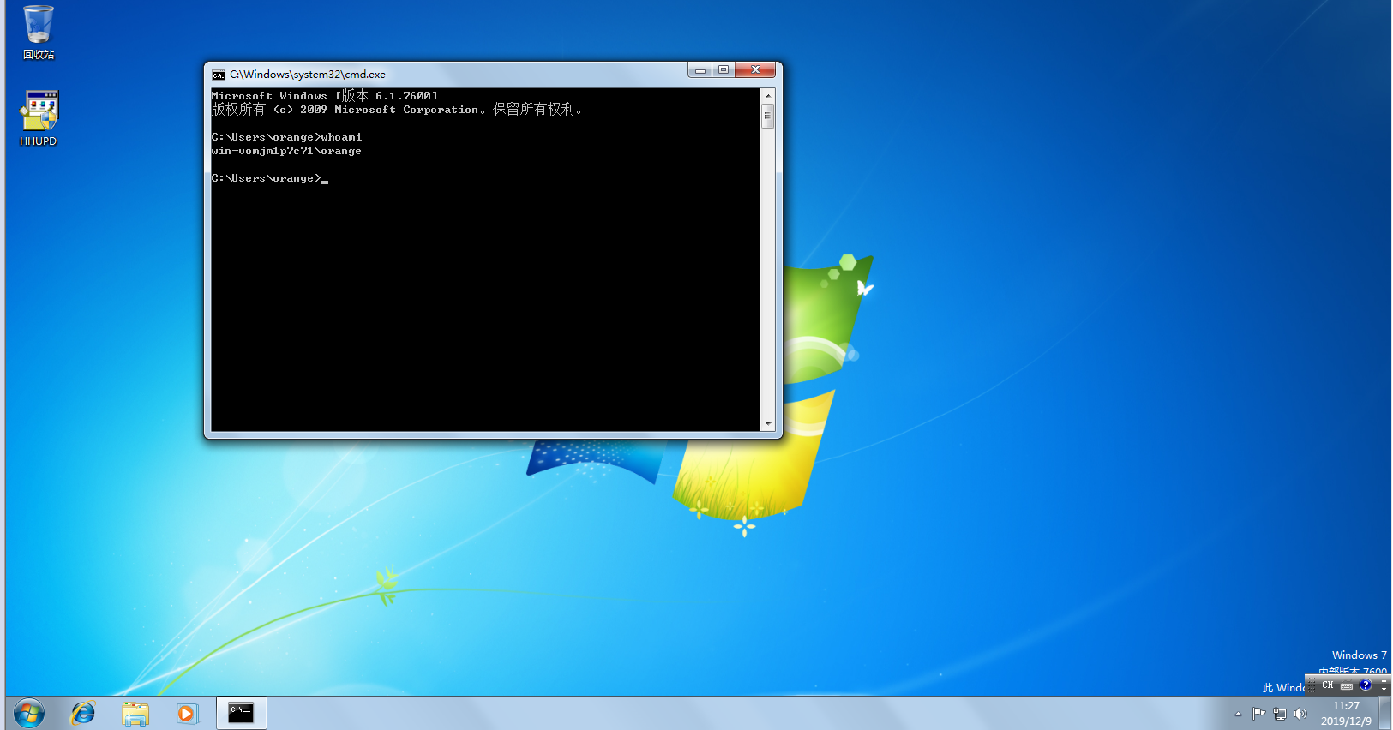This screenshot has width=1393, height=730.
Task: Close the cmd.exe window
Action: click(755, 70)
